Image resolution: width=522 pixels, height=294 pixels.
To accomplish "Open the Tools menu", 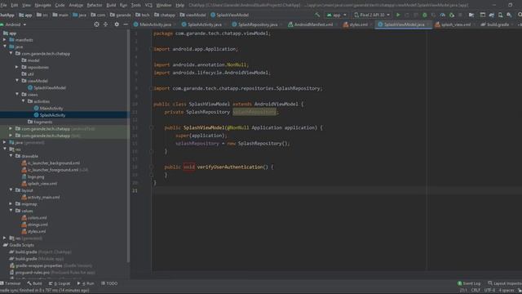I will point(136,5).
